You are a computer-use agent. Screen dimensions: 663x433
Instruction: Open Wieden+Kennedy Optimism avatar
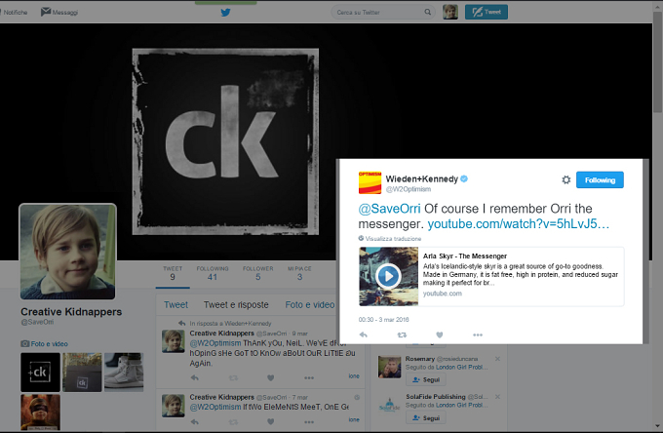[x=370, y=182]
